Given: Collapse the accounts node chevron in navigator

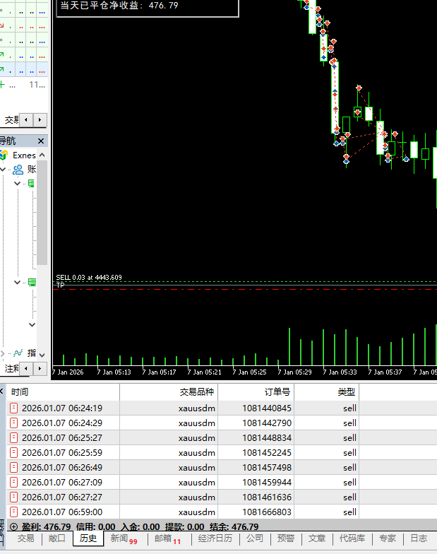Looking at the screenshot, I should [x=3, y=170].
